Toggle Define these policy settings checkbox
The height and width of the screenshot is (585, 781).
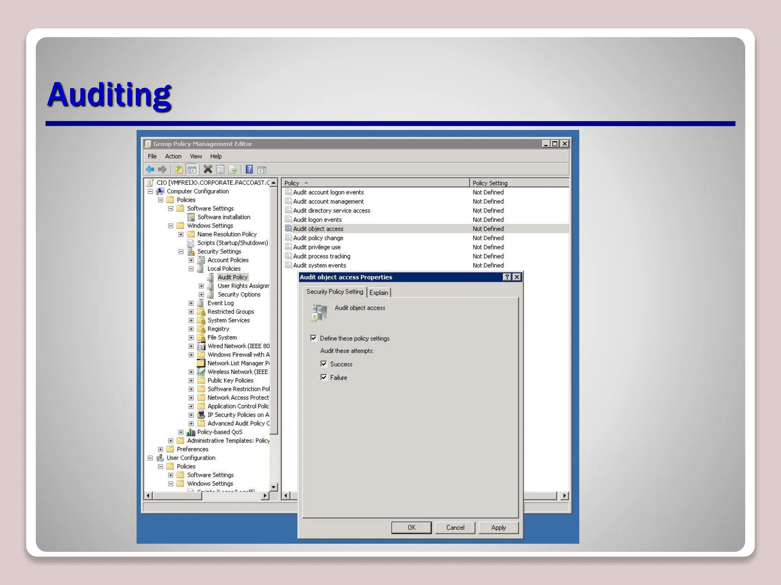313,338
